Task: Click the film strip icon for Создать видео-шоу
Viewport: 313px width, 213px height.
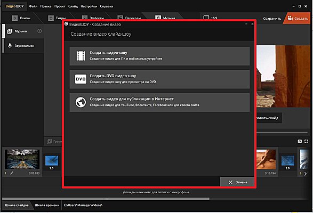Action: pyautogui.click(x=81, y=55)
